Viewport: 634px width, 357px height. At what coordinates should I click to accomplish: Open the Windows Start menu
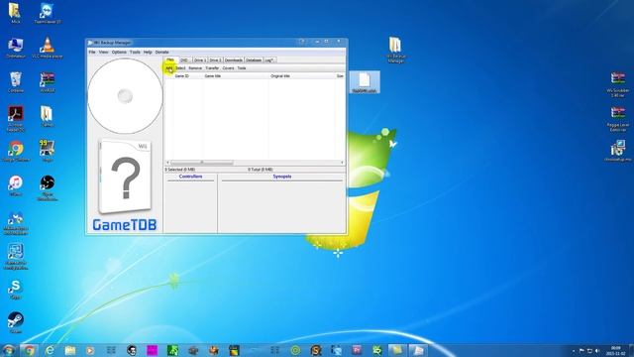[x=9, y=350]
